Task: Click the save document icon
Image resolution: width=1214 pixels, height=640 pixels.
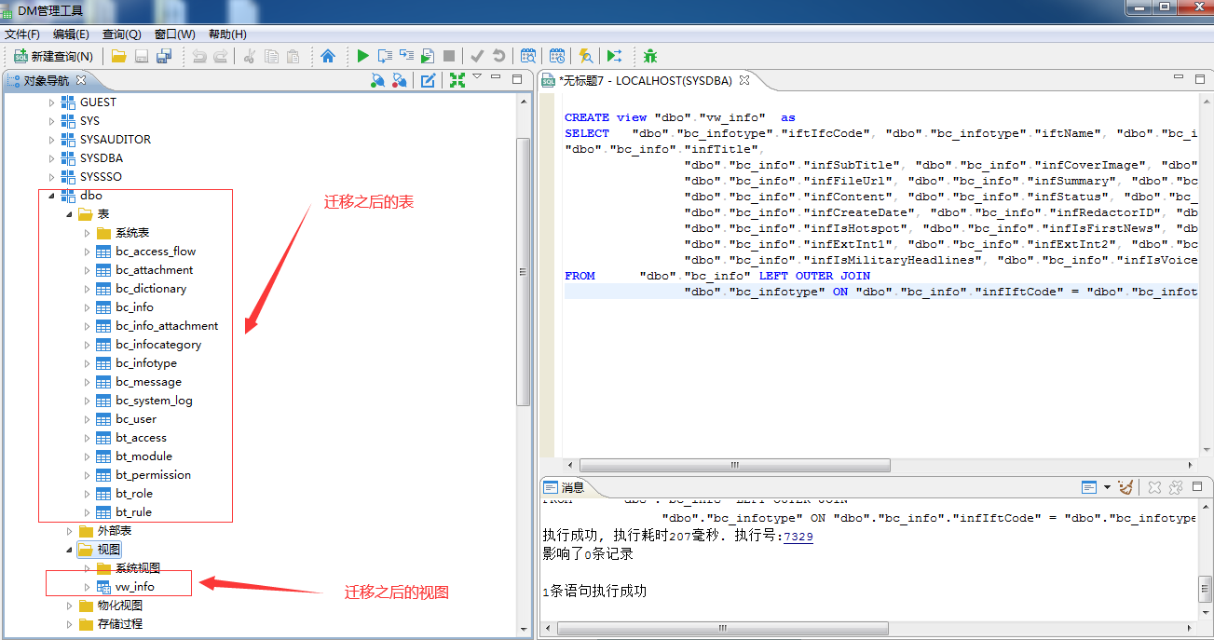Action: [x=142, y=56]
